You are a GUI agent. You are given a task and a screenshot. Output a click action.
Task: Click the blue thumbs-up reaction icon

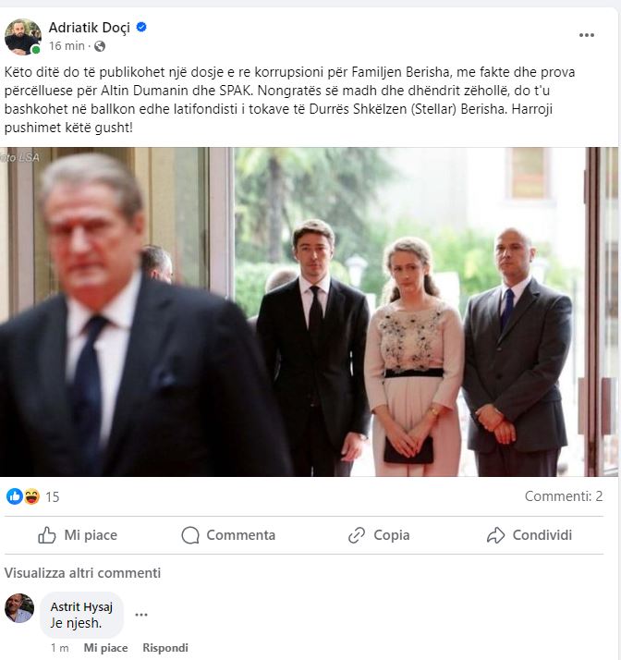coord(14,496)
